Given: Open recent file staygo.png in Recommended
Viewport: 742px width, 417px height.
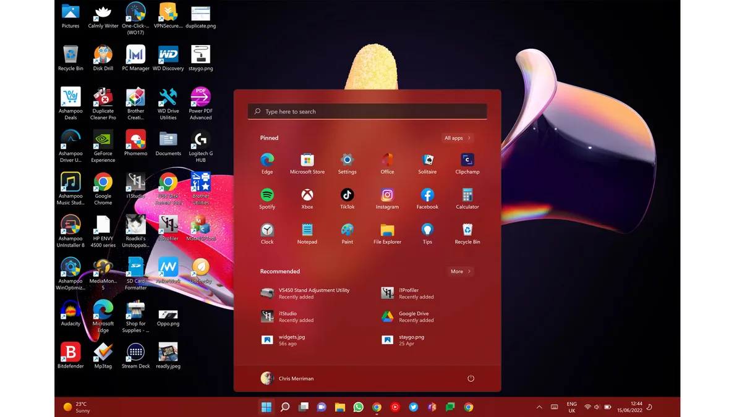Looking at the screenshot, I should click(403, 340).
